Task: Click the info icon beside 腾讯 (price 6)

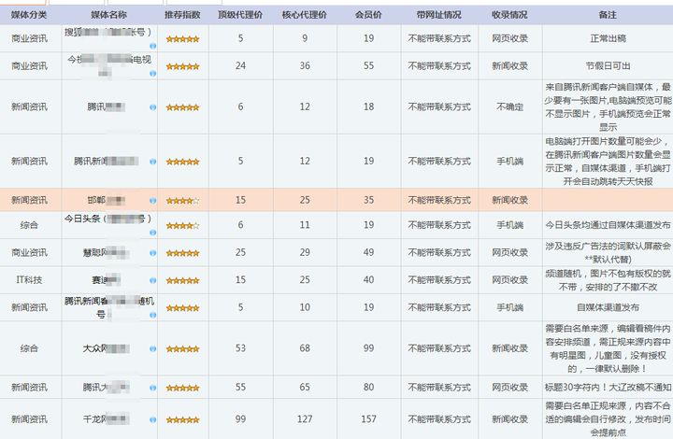Action: pos(152,107)
